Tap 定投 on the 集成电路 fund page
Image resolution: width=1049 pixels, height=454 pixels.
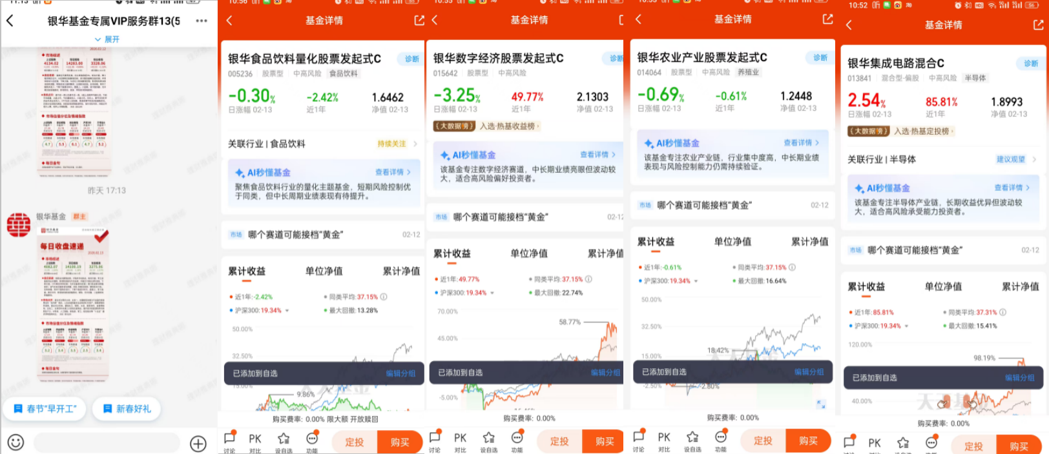(973, 445)
